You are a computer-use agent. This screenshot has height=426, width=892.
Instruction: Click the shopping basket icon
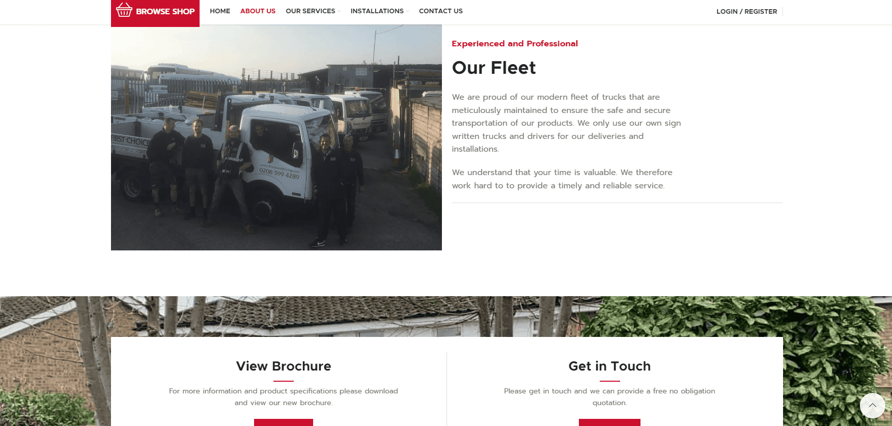124,10
